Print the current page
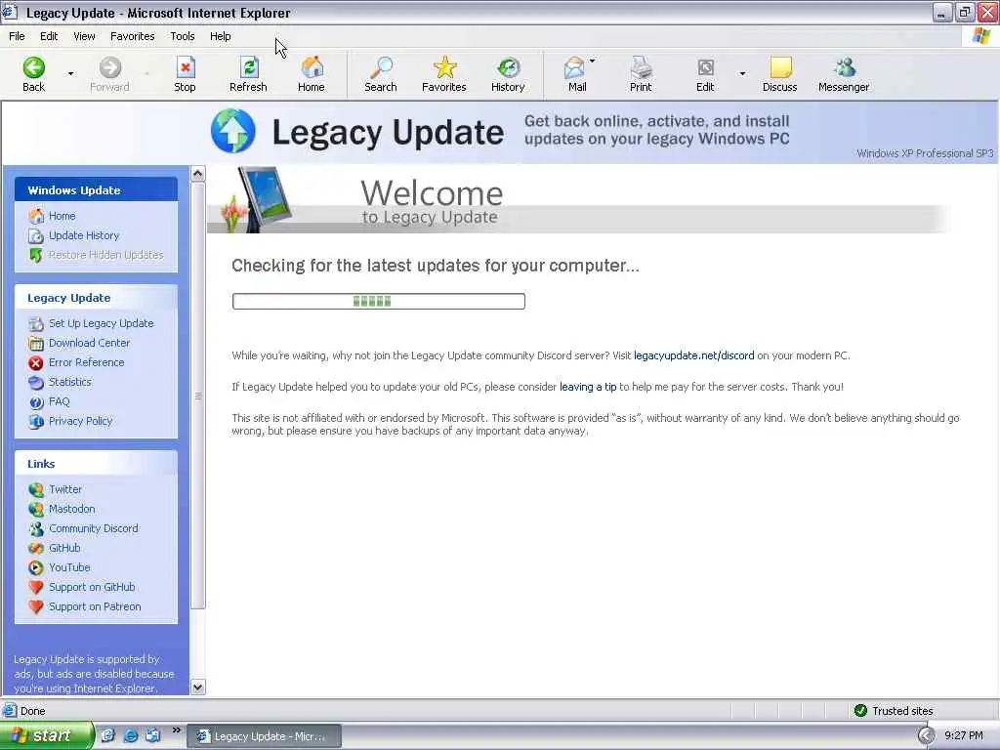The width and height of the screenshot is (1000, 750). (x=641, y=74)
